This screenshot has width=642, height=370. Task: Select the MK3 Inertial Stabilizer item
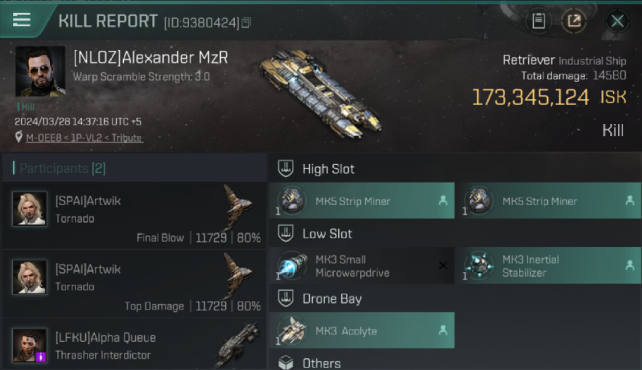pyautogui.click(x=549, y=266)
